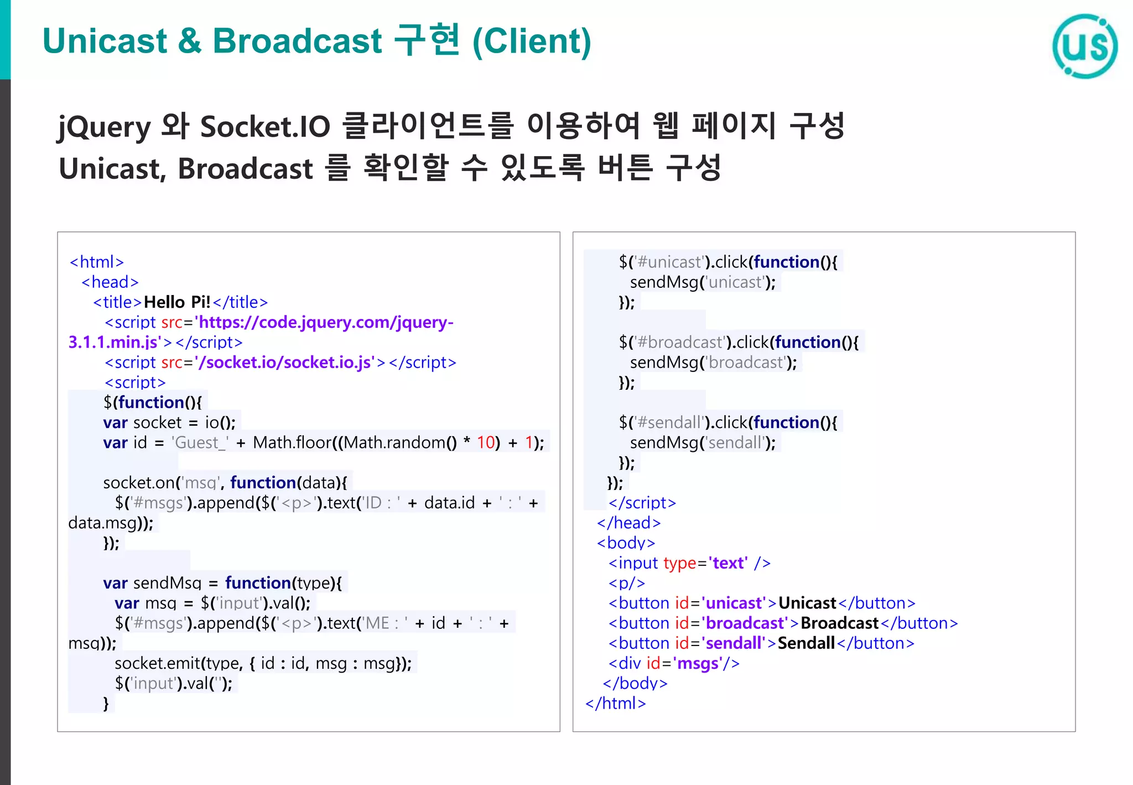1133x785 pixels.
Task: Click the line 'socket.on('msg', function(data){'
Action: [x=225, y=483]
